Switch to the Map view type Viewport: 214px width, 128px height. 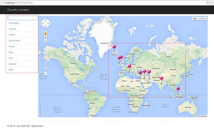[194, 18]
